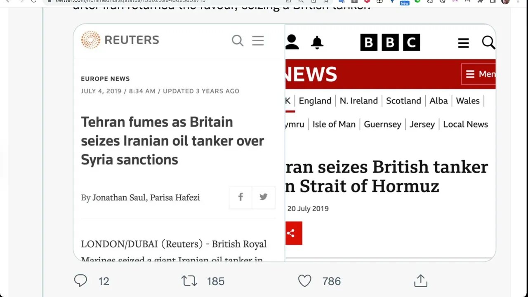Click the BBC notifications bell
This screenshot has height=297, width=528.
tap(317, 42)
